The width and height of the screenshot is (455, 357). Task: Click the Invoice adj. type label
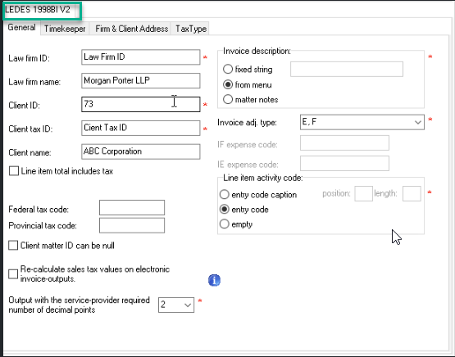247,123
